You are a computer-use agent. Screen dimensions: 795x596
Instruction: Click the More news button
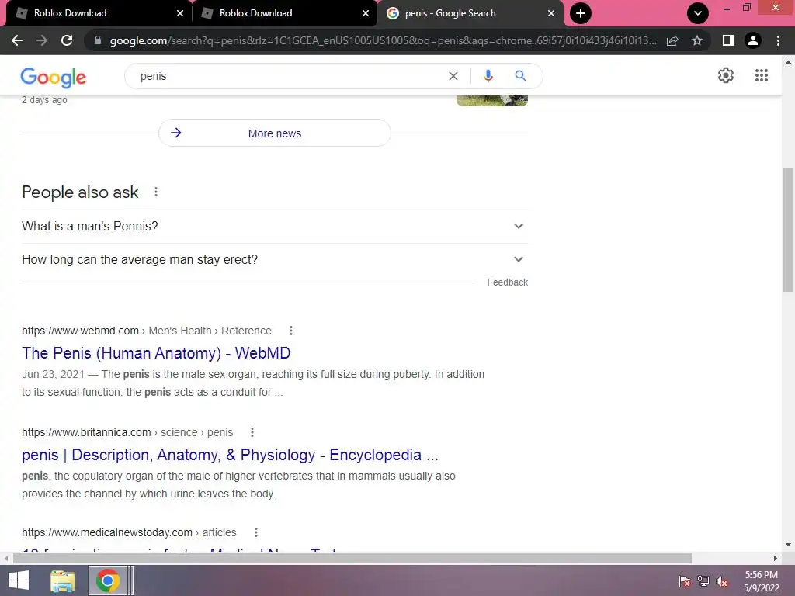tap(275, 133)
